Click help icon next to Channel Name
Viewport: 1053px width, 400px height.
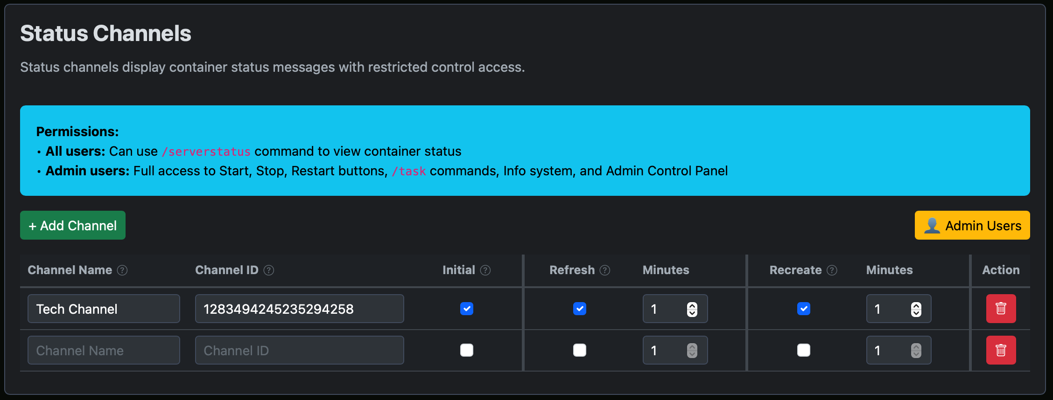pos(122,270)
